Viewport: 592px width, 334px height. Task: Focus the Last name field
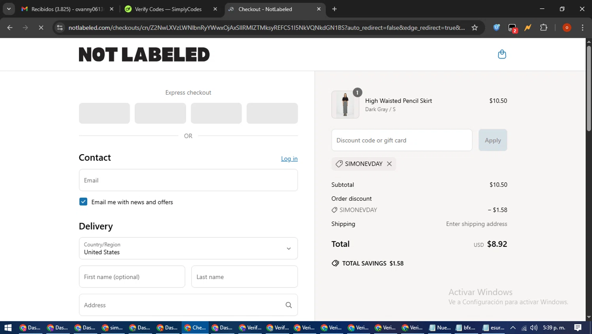pyautogui.click(x=245, y=277)
